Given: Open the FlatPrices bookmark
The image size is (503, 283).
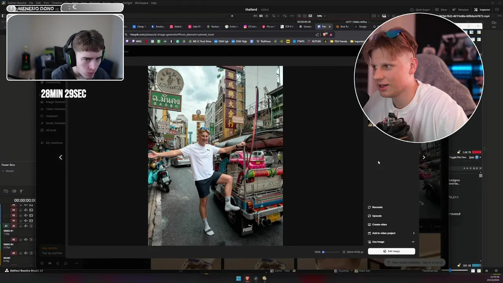Looking at the screenshot, I should point(264,41).
